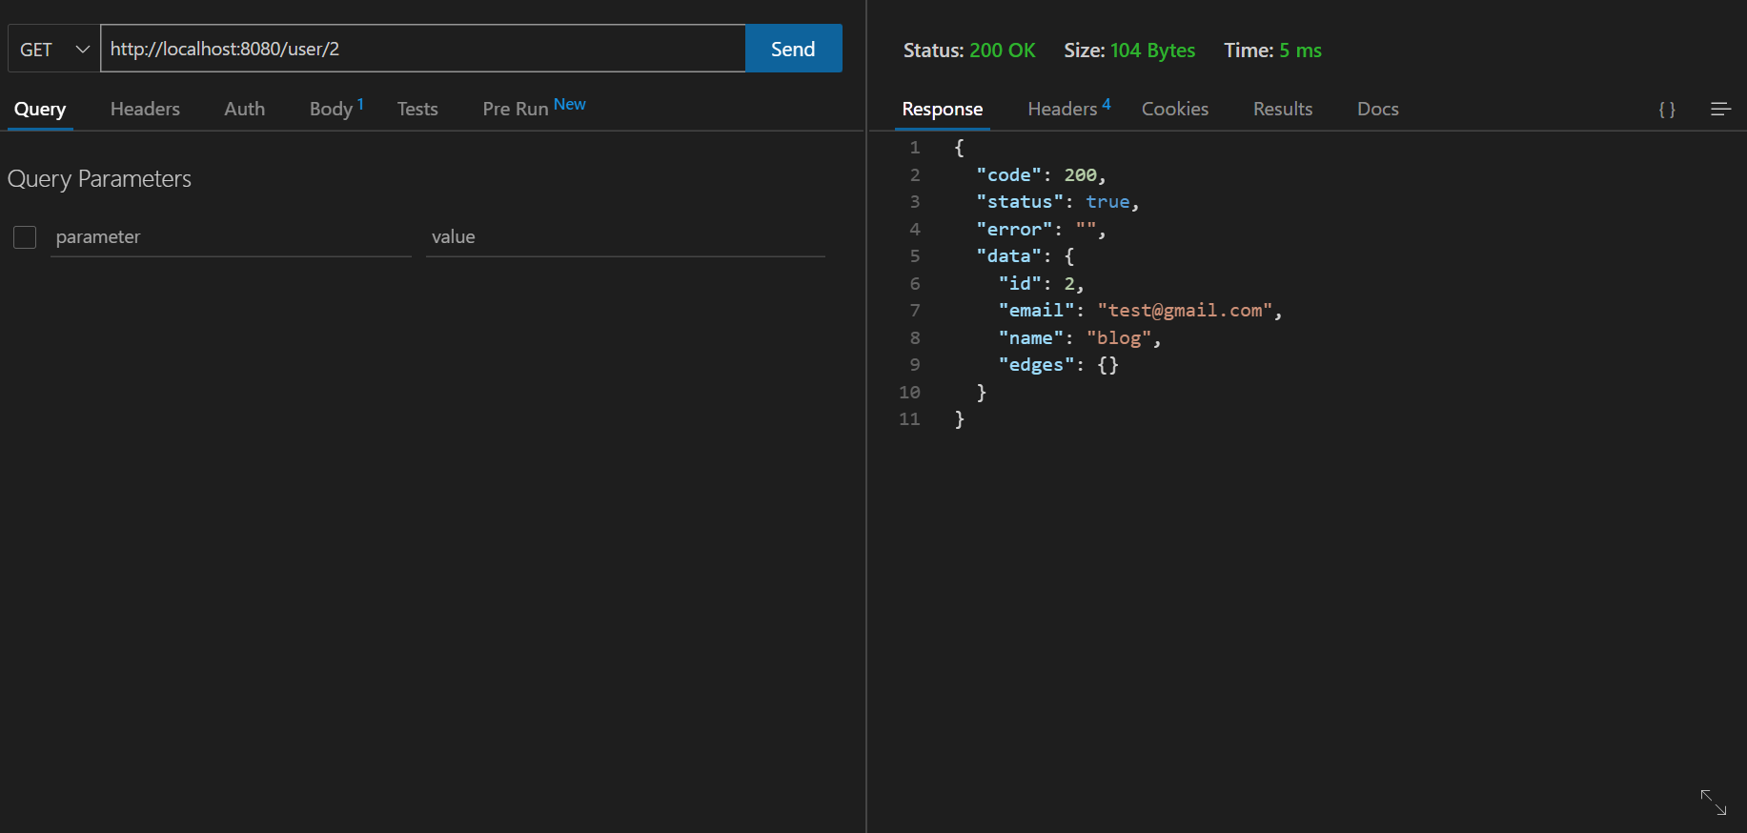Open the Pre Run tab
The height and width of the screenshot is (833, 1747).
[534, 108]
